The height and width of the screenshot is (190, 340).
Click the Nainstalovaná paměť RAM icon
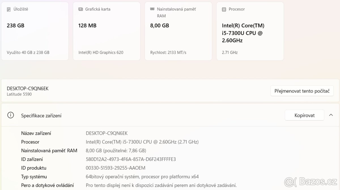pyautogui.click(x=152, y=9)
